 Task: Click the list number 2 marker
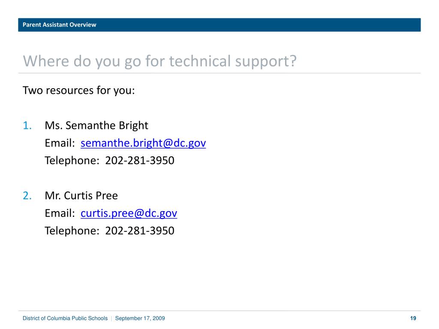tap(27, 196)
